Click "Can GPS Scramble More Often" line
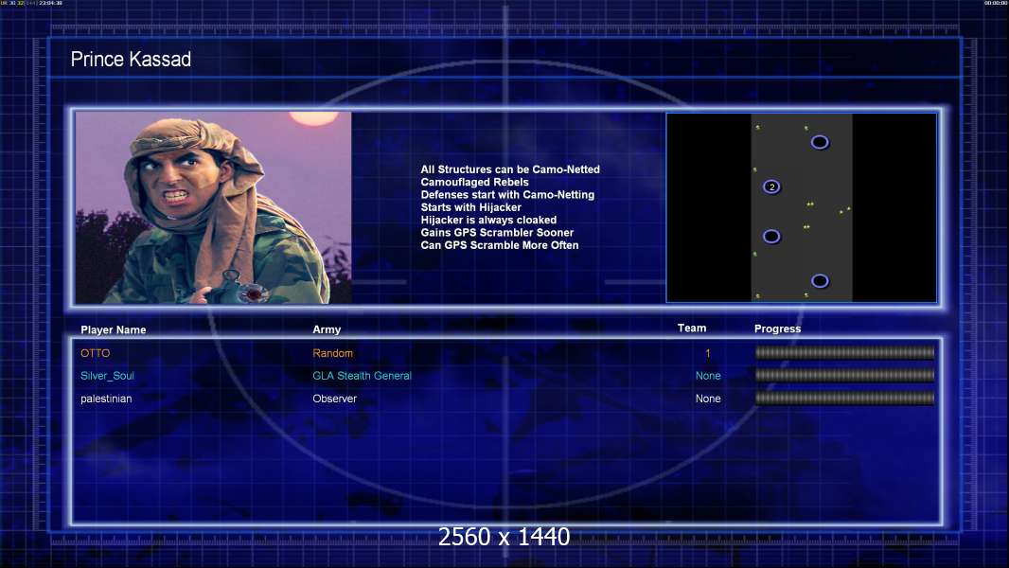1009x568 pixels. pos(500,245)
